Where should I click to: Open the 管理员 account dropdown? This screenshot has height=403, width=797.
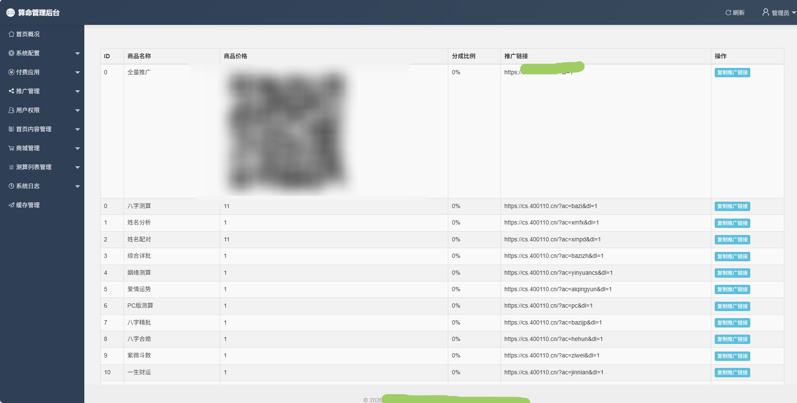pyautogui.click(x=779, y=13)
